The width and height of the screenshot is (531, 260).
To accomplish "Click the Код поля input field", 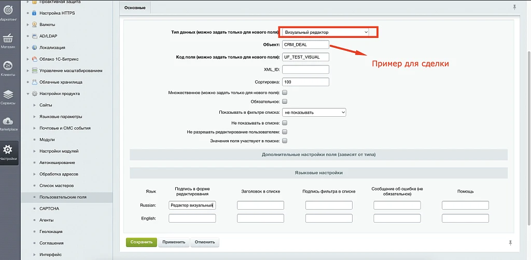I will pos(305,57).
